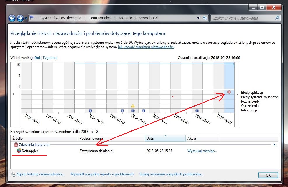Image resolution: width=288 pixels, height=187 pixels.
Task: Click date '2018-05-28 15:33'
Action: point(159,151)
